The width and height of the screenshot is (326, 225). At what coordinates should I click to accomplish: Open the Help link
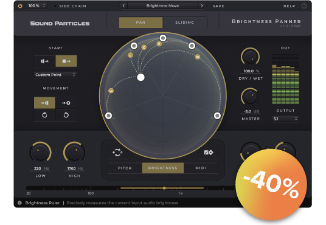click(x=289, y=6)
